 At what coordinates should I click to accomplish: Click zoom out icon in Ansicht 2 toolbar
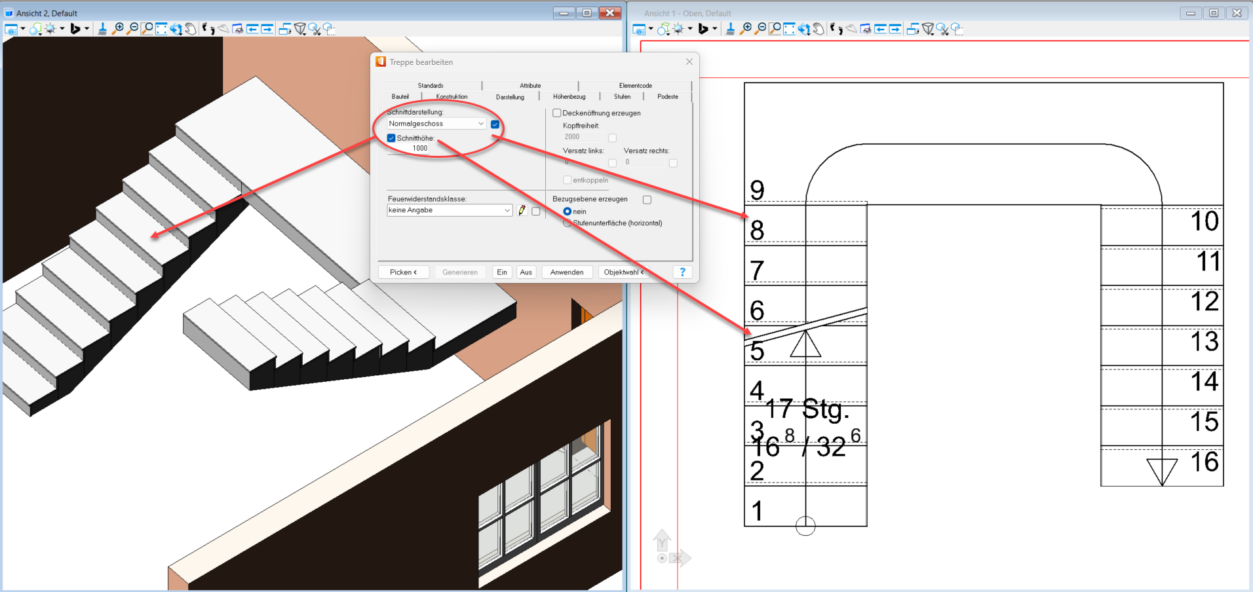click(x=132, y=29)
